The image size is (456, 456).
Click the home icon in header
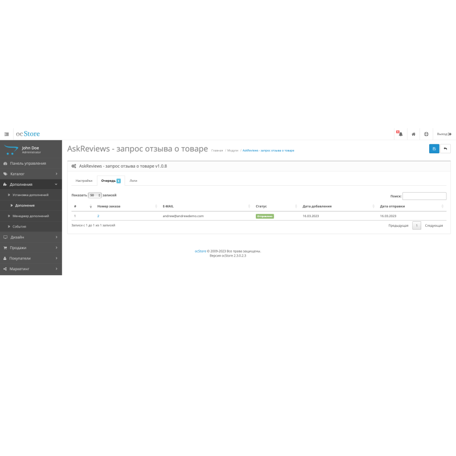click(x=413, y=134)
